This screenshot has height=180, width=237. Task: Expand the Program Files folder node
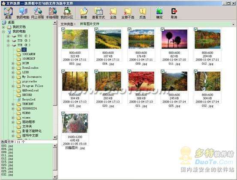pos(13,86)
